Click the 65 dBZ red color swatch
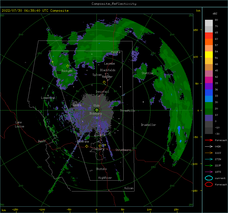This screenshot has width=228, height=213. pos(209,35)
